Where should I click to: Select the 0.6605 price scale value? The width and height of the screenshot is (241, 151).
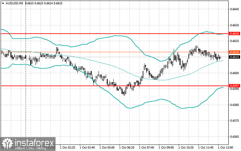(x=235, y=73)
